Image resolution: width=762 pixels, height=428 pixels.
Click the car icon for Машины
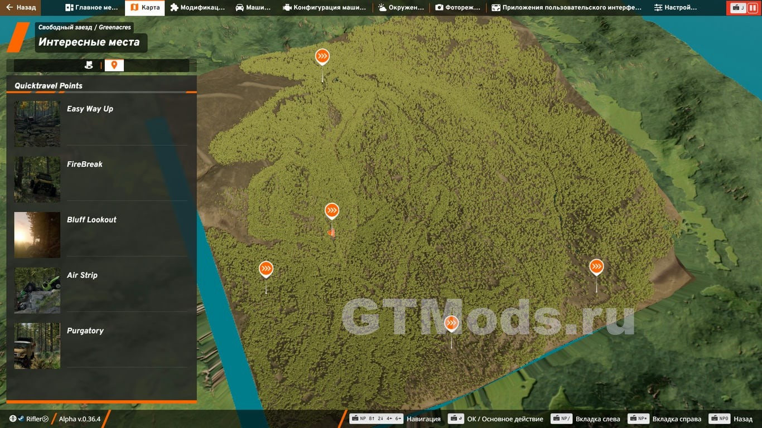tap(239, 8)
